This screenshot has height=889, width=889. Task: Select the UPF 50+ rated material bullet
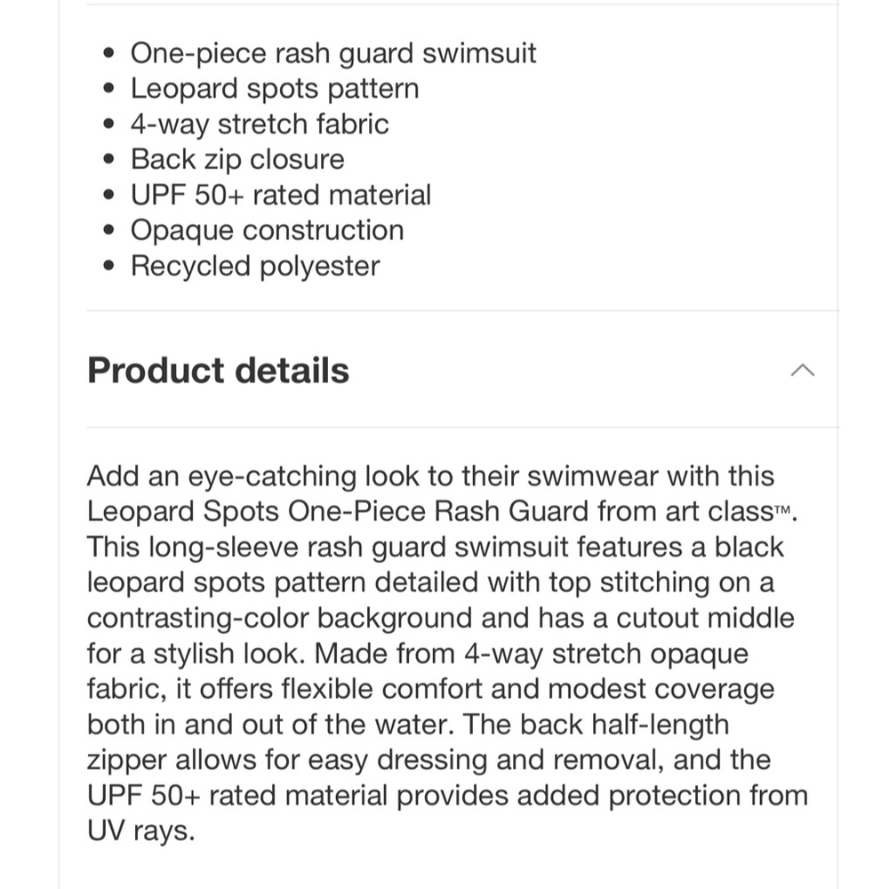point(281,195)
